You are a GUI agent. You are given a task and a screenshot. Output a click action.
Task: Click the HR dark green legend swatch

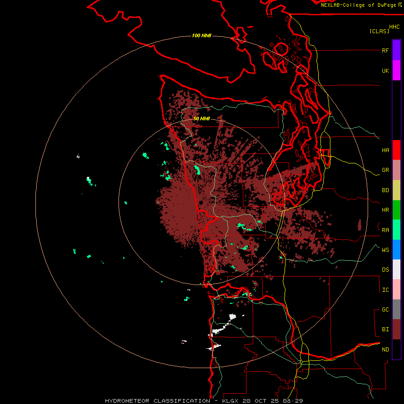point(396,210)
